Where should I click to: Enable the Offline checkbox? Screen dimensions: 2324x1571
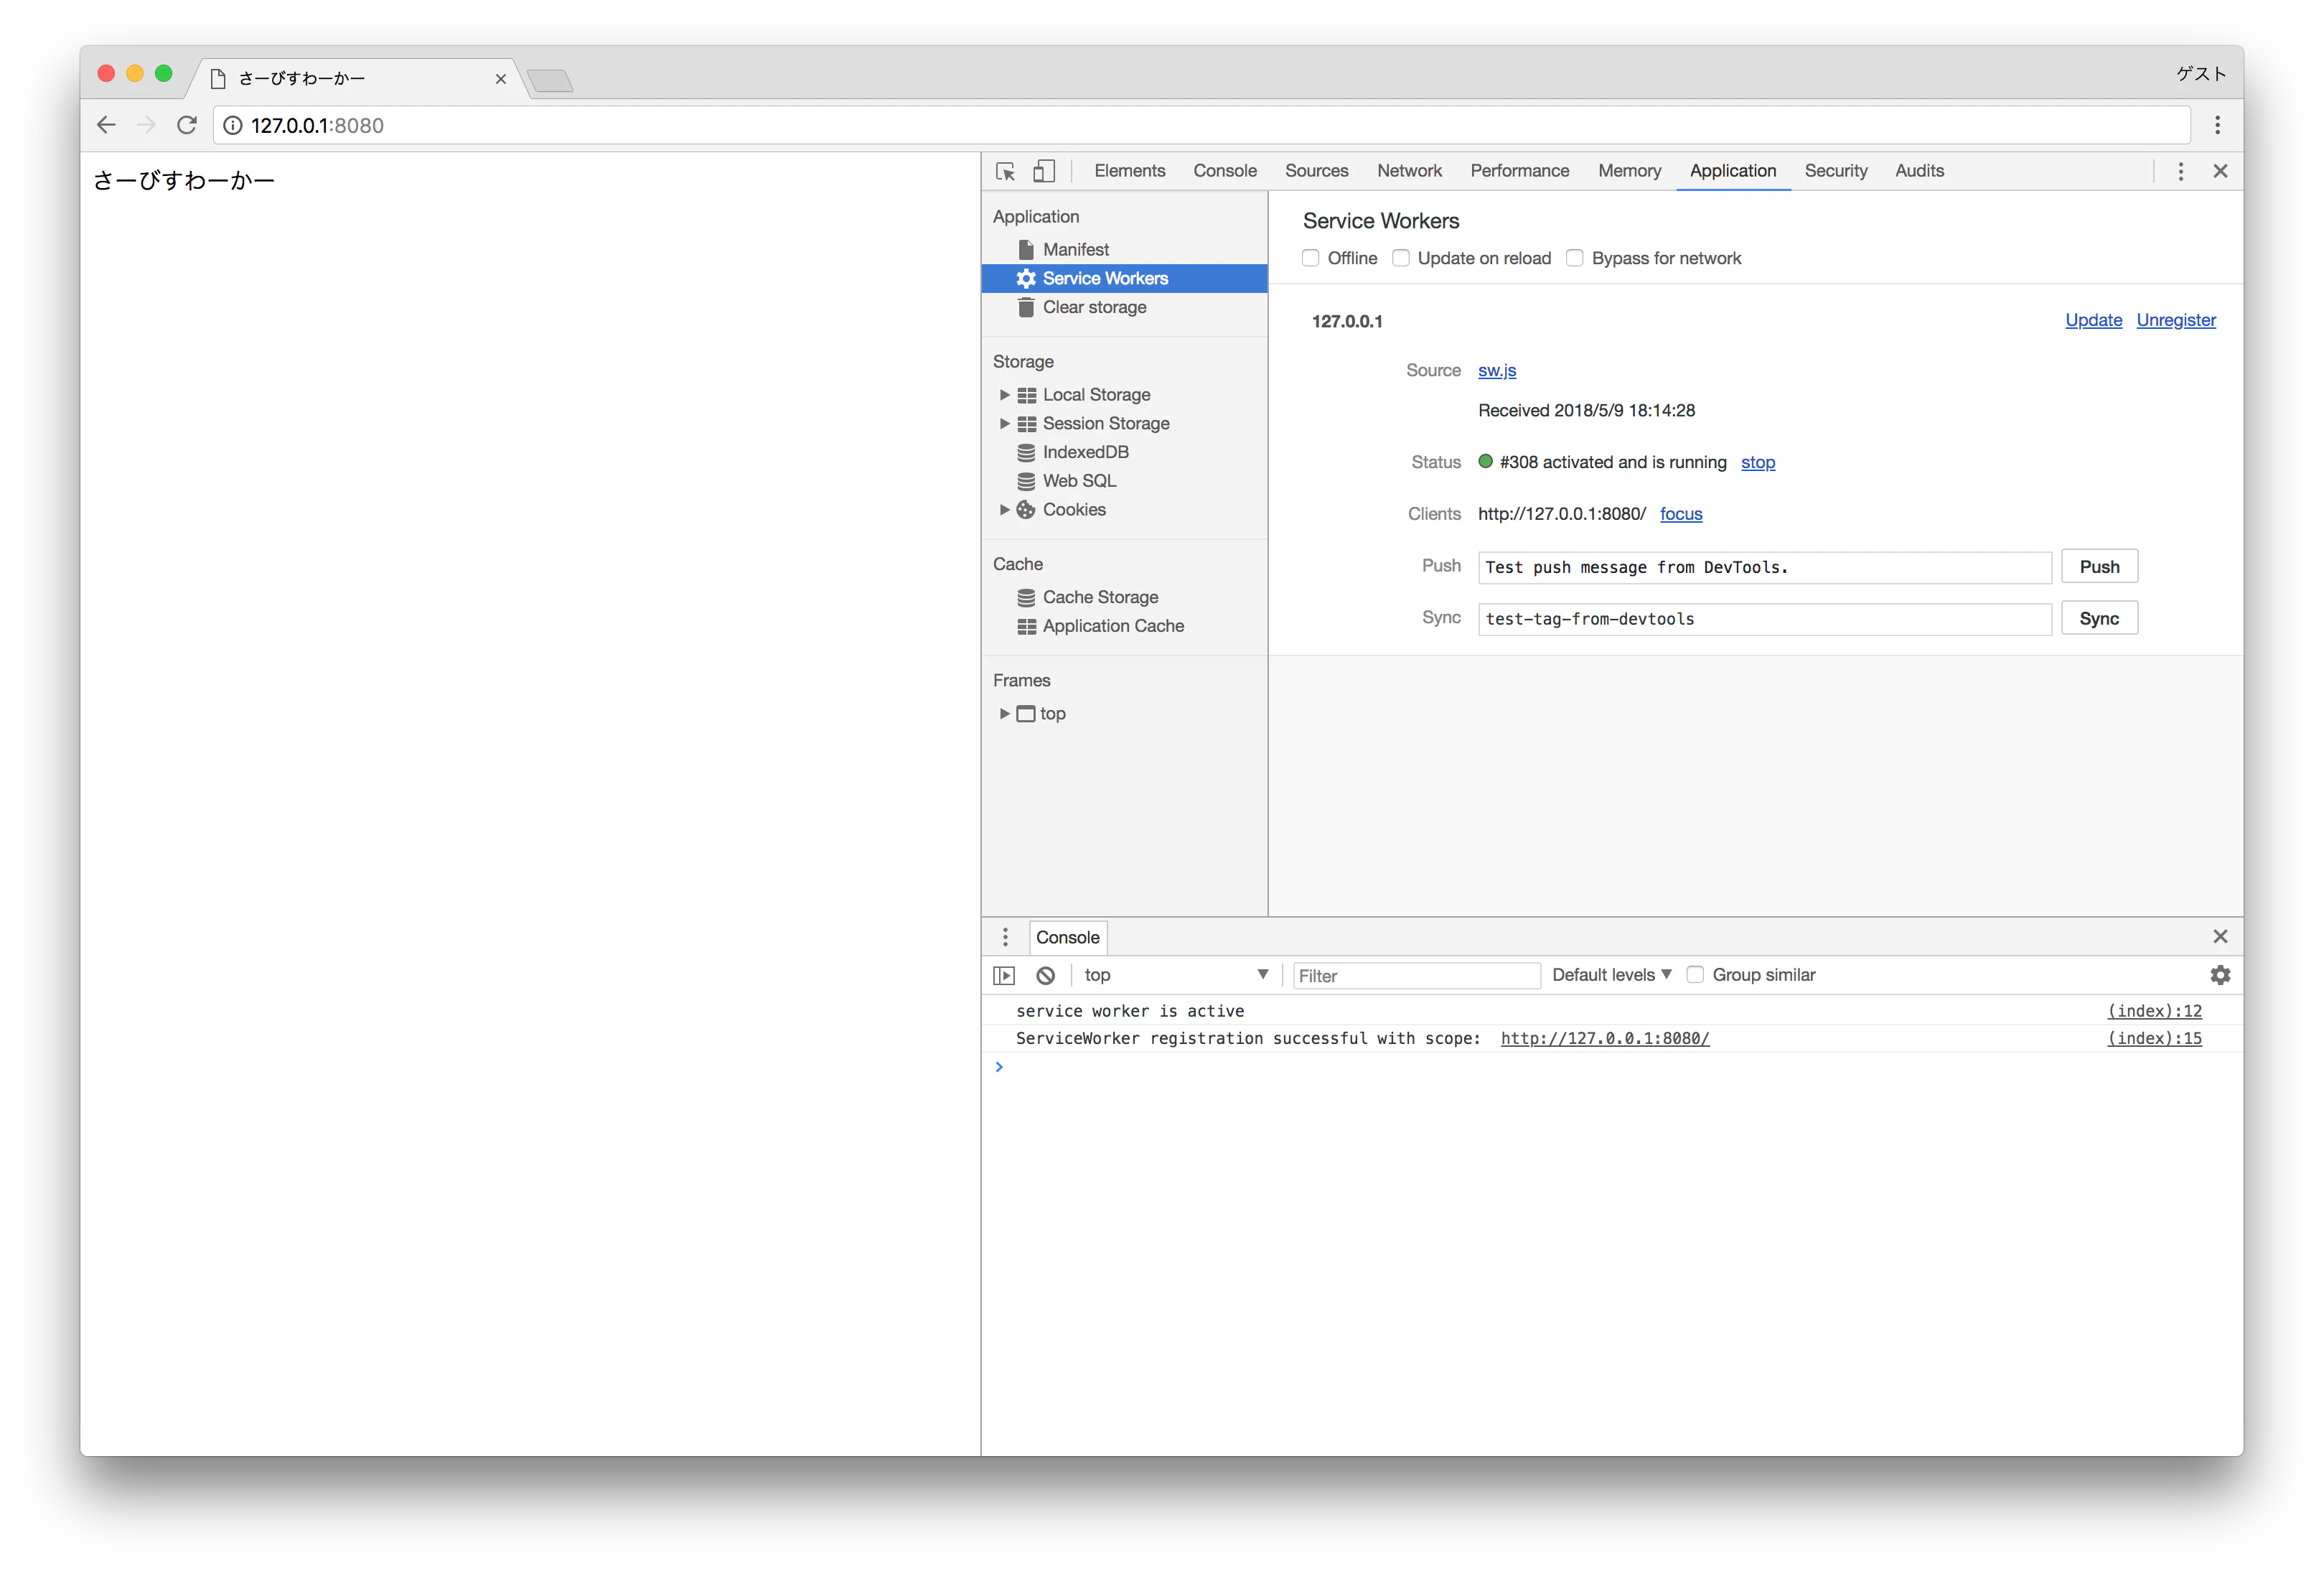coord(1310,258)
